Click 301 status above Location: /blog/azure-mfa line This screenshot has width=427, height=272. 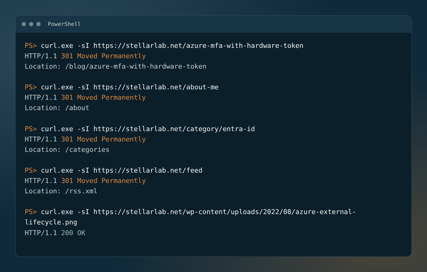coord(103,56)
